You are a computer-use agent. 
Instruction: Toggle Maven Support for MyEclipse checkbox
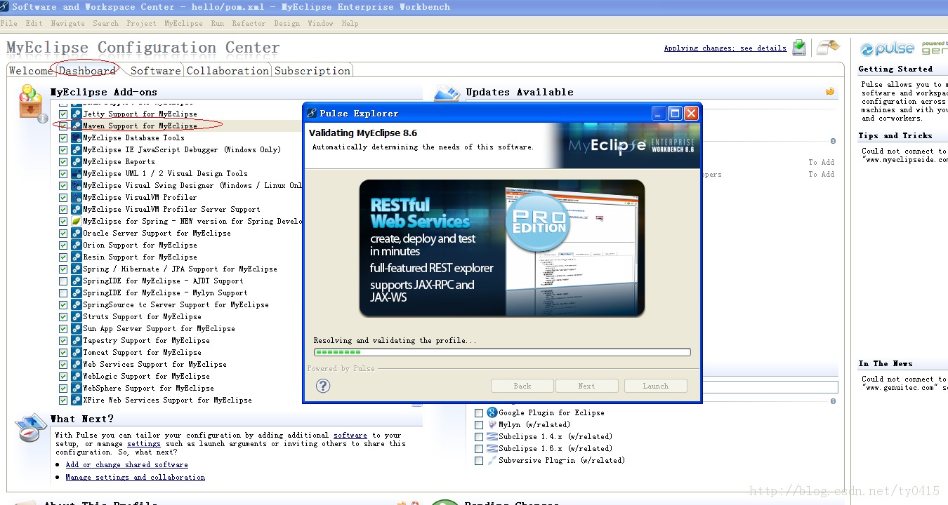(x=63, y=126)
